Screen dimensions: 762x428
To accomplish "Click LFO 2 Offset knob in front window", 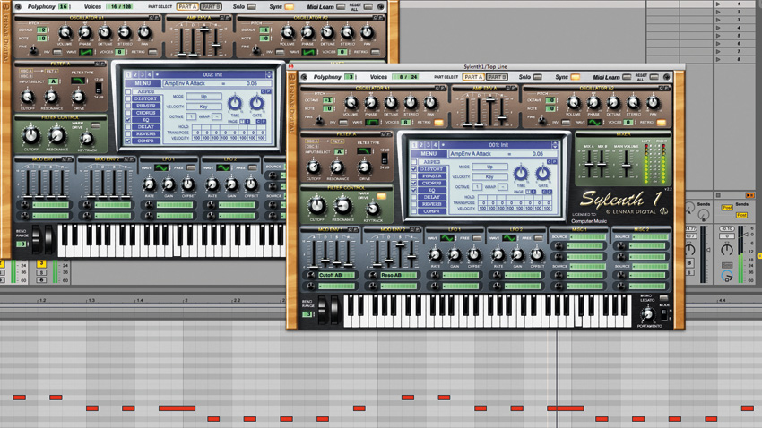I will pyautogui.click(x=536, y=254).
